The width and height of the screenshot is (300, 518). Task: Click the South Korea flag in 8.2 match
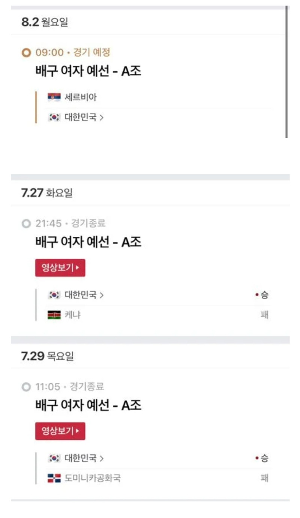point(54,117)
